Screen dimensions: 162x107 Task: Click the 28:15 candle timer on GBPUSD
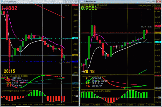click(x=9, y=71)
